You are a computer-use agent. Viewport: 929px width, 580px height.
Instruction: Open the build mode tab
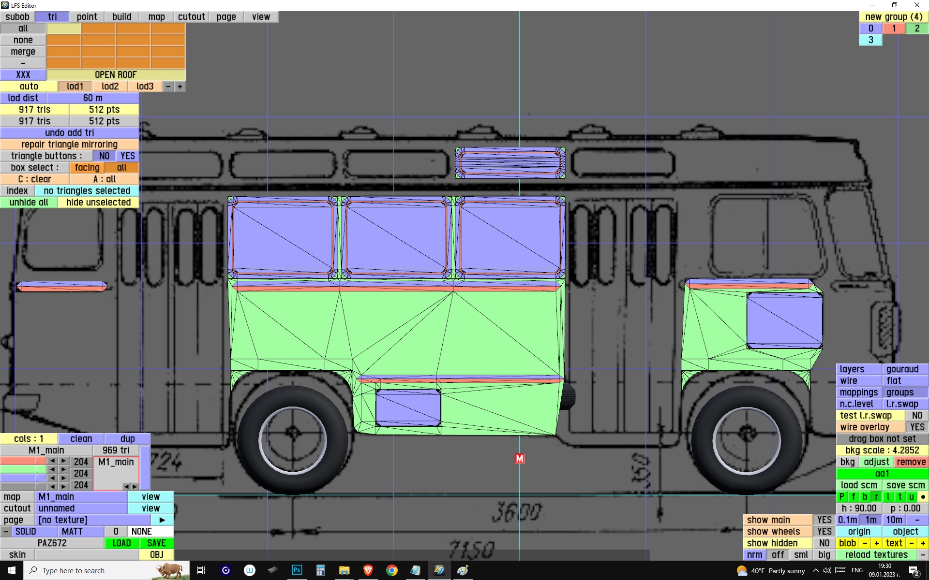[x=121, y=17]
